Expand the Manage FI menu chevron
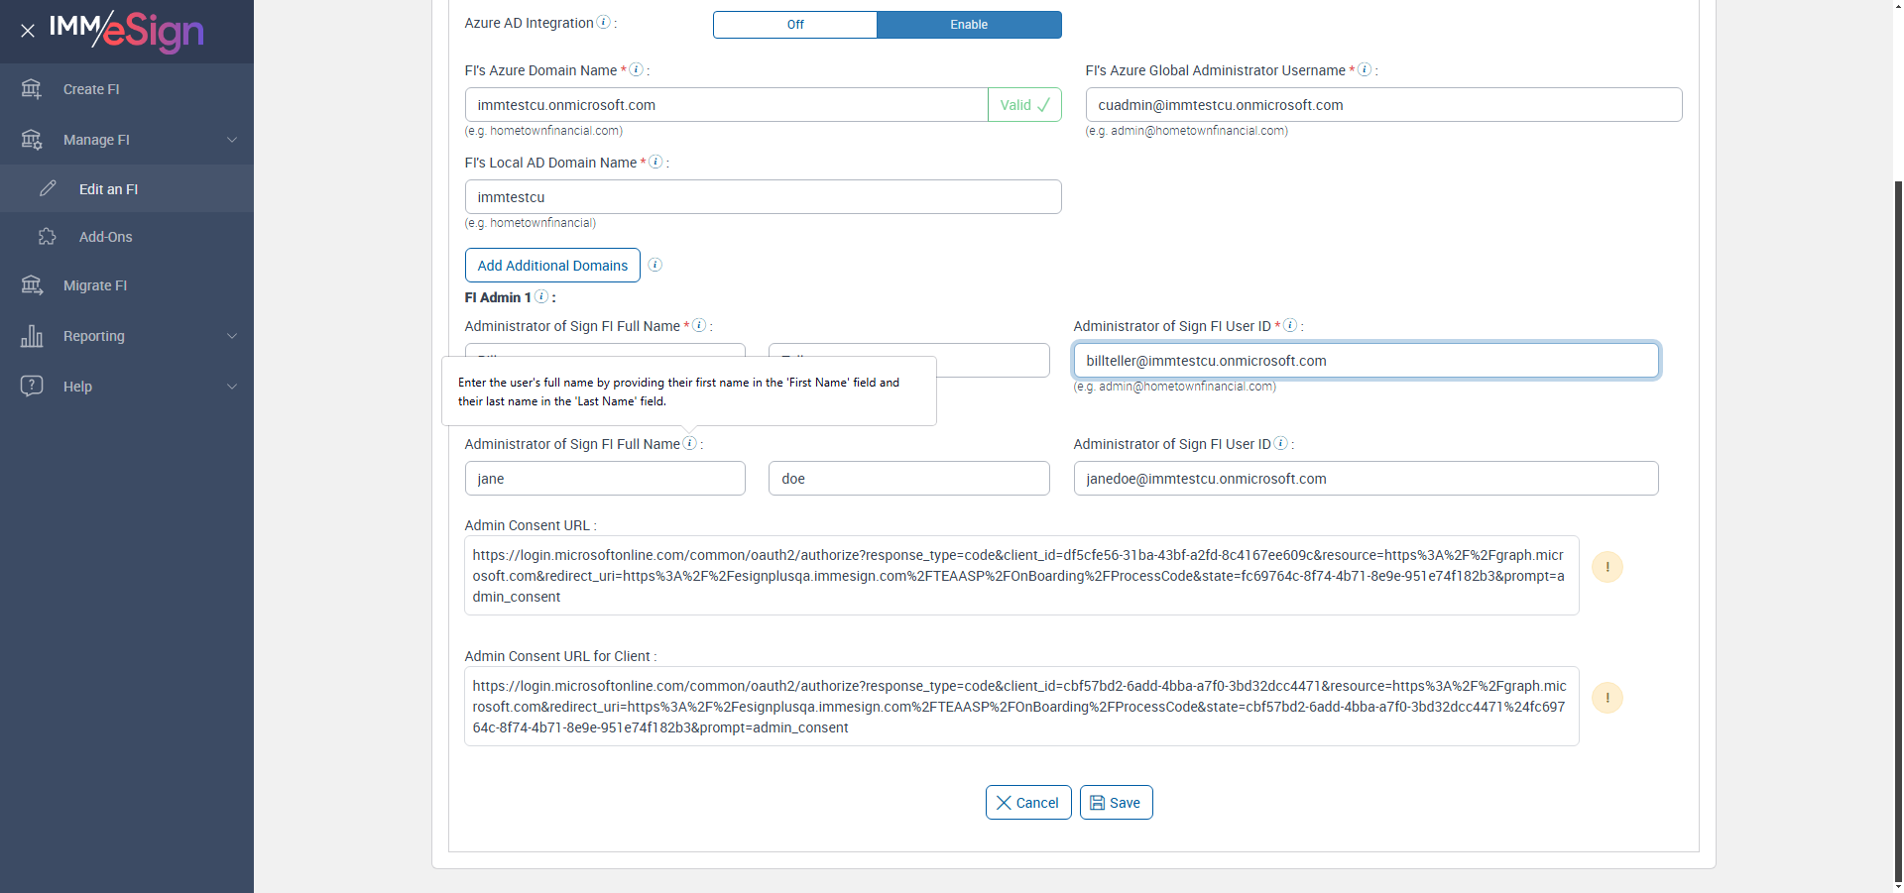The width and height of the screenshot is (1904, 893). point(232,140)
